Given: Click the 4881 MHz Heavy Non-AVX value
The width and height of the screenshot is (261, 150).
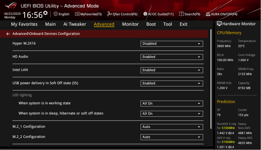Looking at the screenshot, I should (245, 133).
